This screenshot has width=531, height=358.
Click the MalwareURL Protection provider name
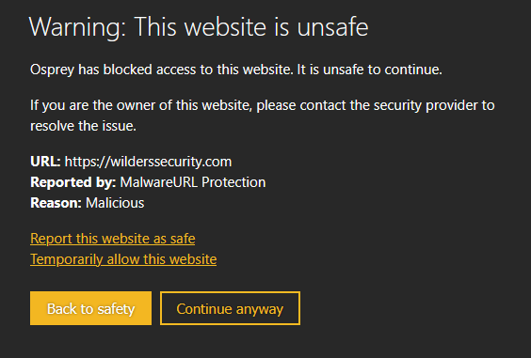point(193,182)
